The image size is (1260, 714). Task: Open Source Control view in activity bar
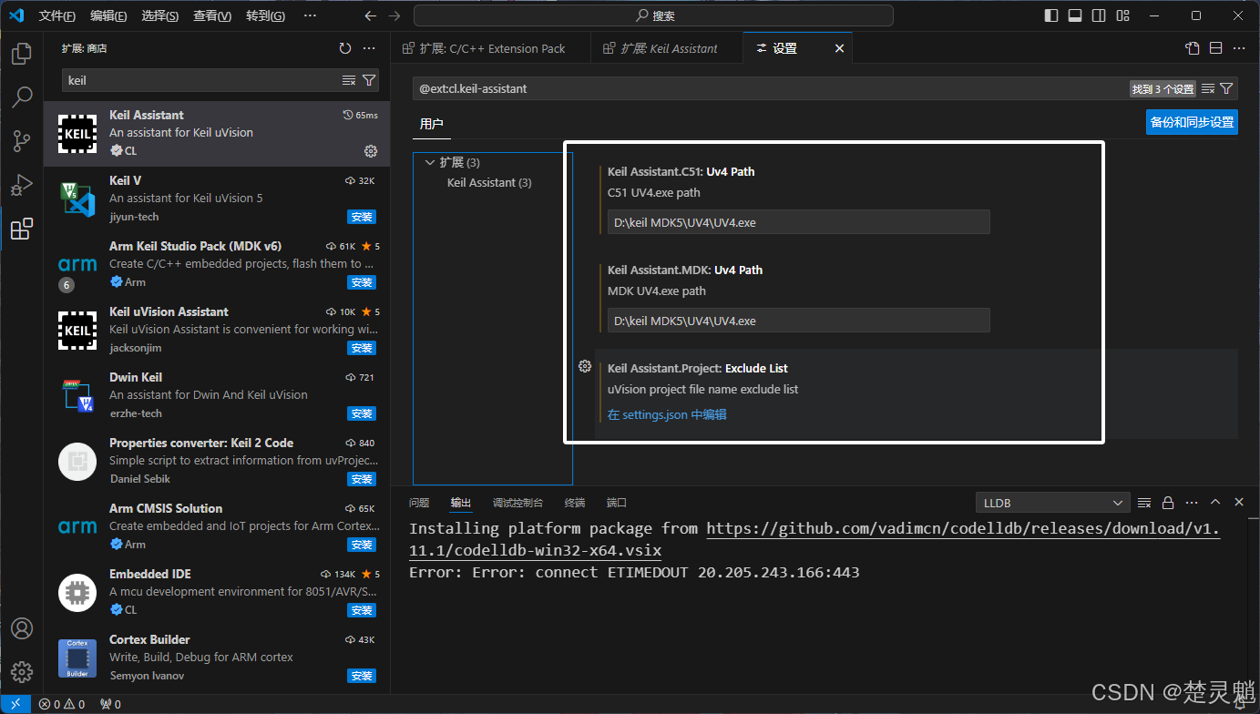[x=22, y=141]
